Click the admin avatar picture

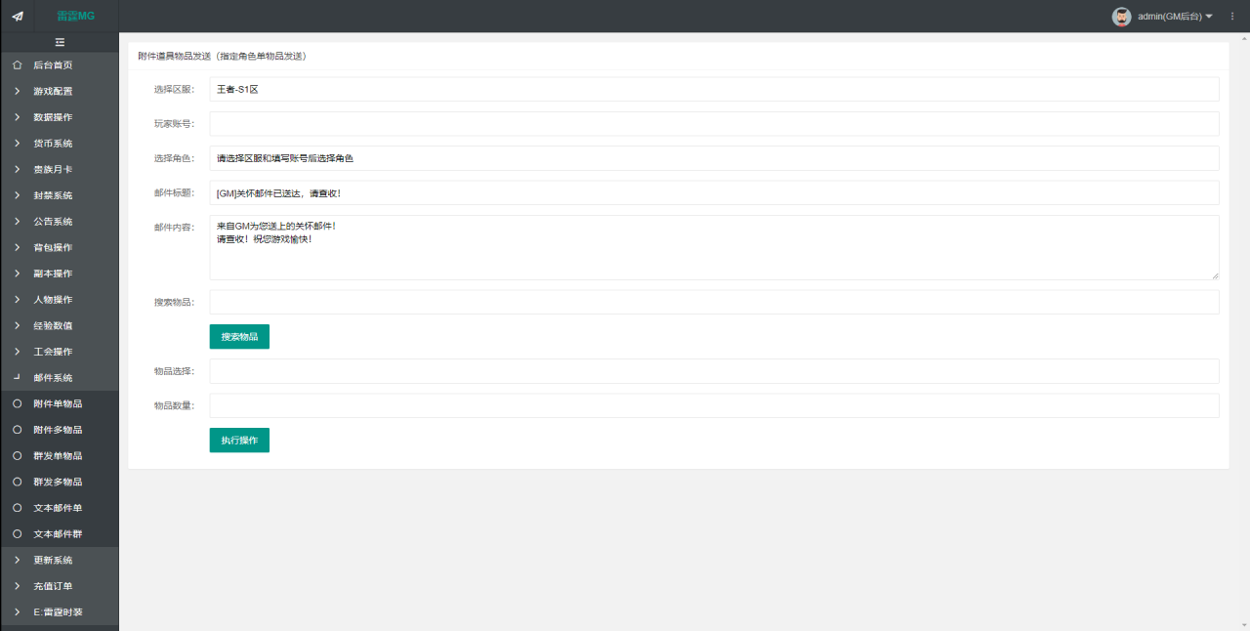click(1122, 17)
